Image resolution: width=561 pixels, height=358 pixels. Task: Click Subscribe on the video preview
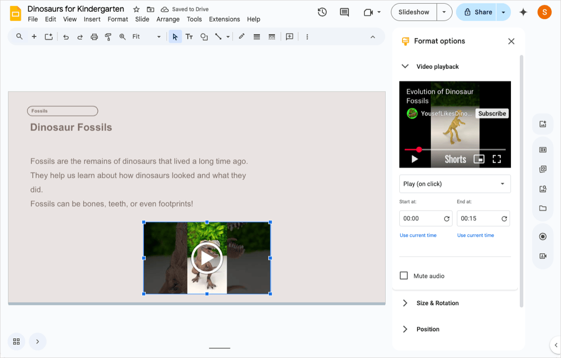492,114
